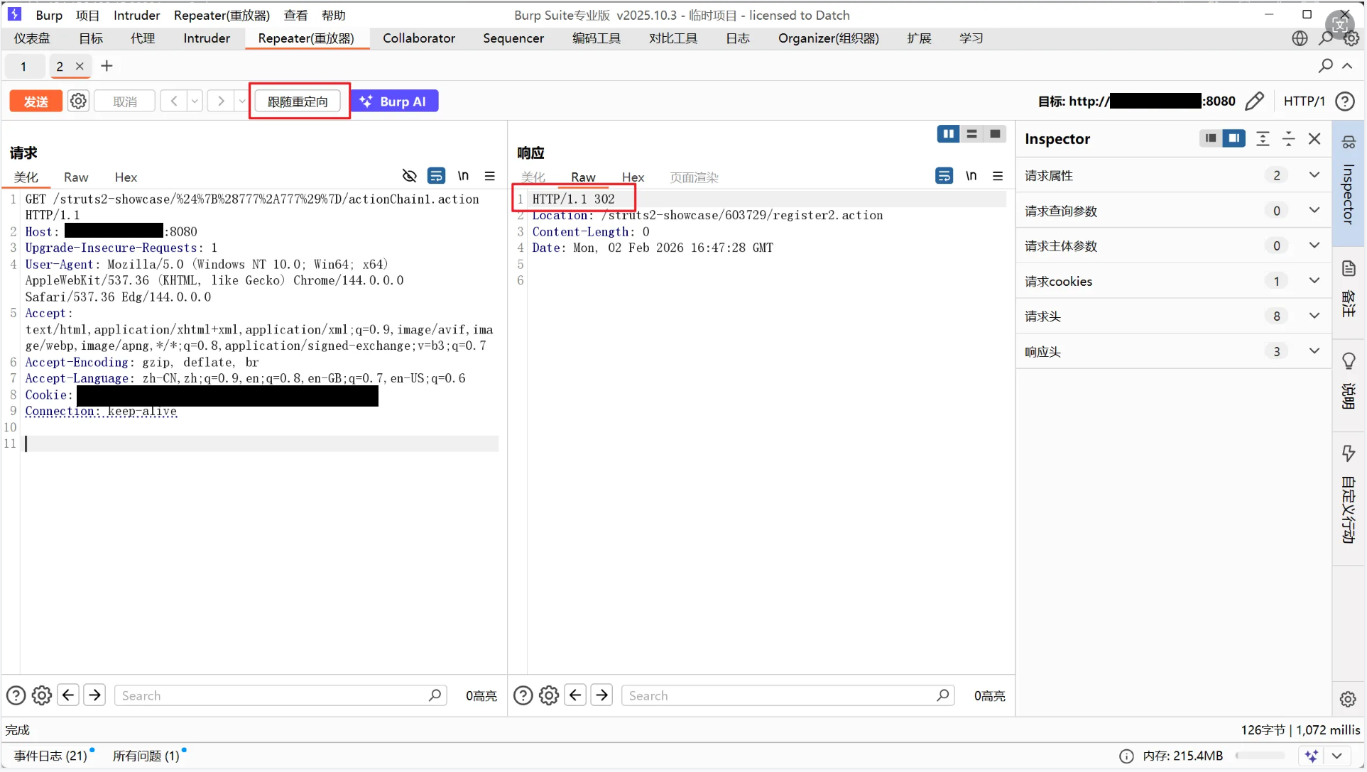Viewport: 1367px width, 772px height.
Task: Edit the target with the pencil icon
Action: (1255, 101)
